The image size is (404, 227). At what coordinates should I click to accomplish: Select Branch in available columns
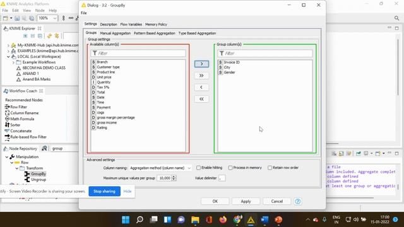102,62
